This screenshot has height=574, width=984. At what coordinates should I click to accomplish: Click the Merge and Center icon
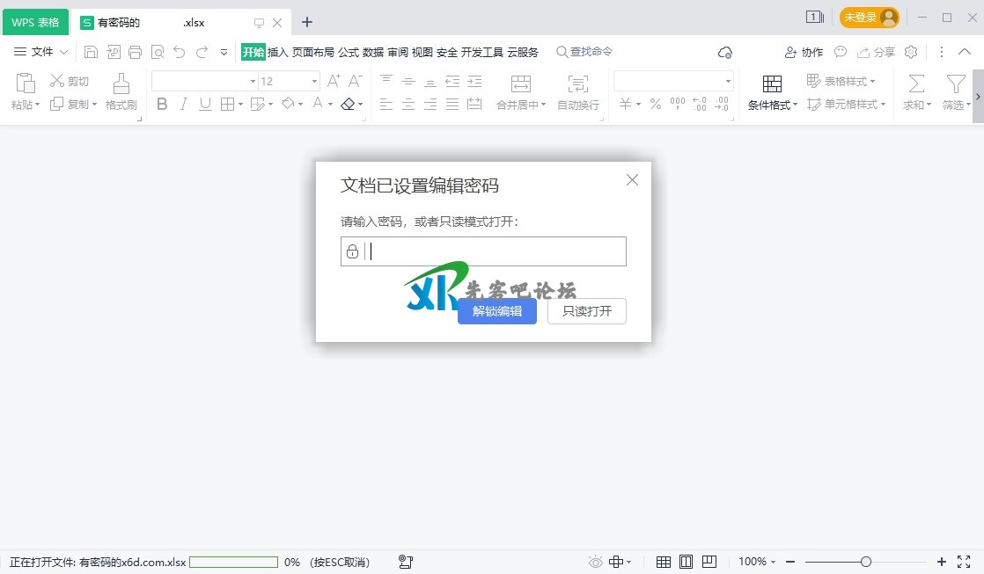(521, 84)
